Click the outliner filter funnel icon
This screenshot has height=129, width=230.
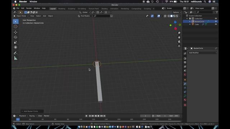click(x=217, y=13)
